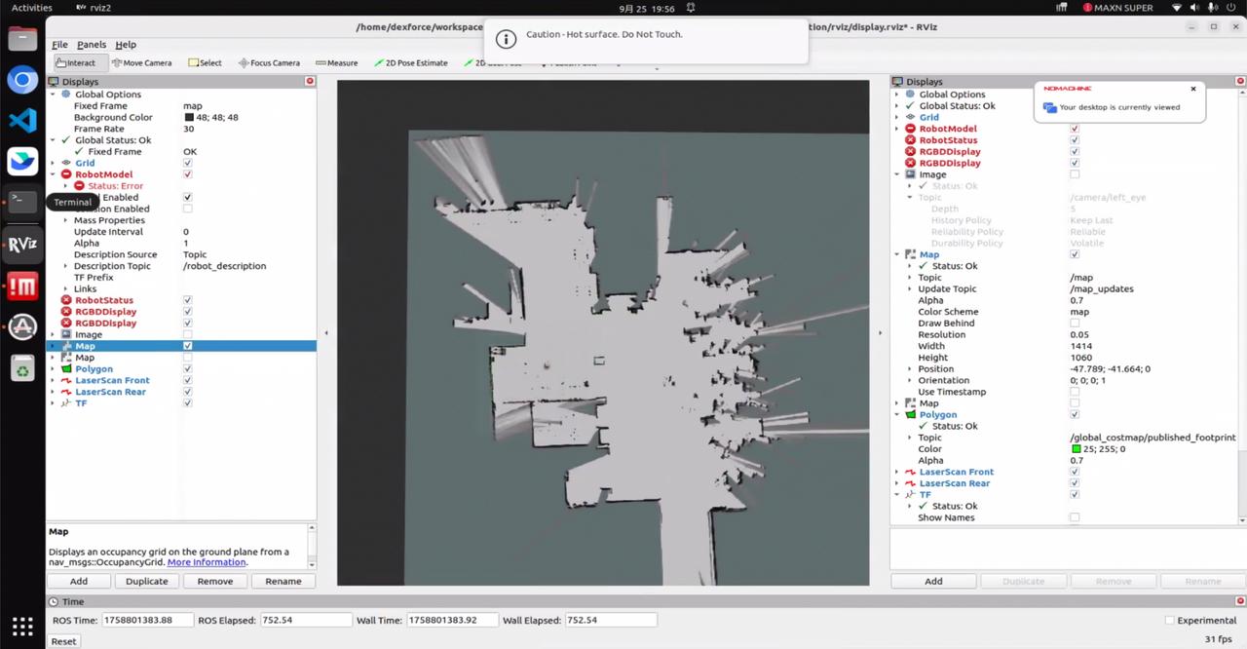Expand the Links row under RobotModel
Screen dimensions: 1247x649
pyautogui.click(x=65, y=288)
